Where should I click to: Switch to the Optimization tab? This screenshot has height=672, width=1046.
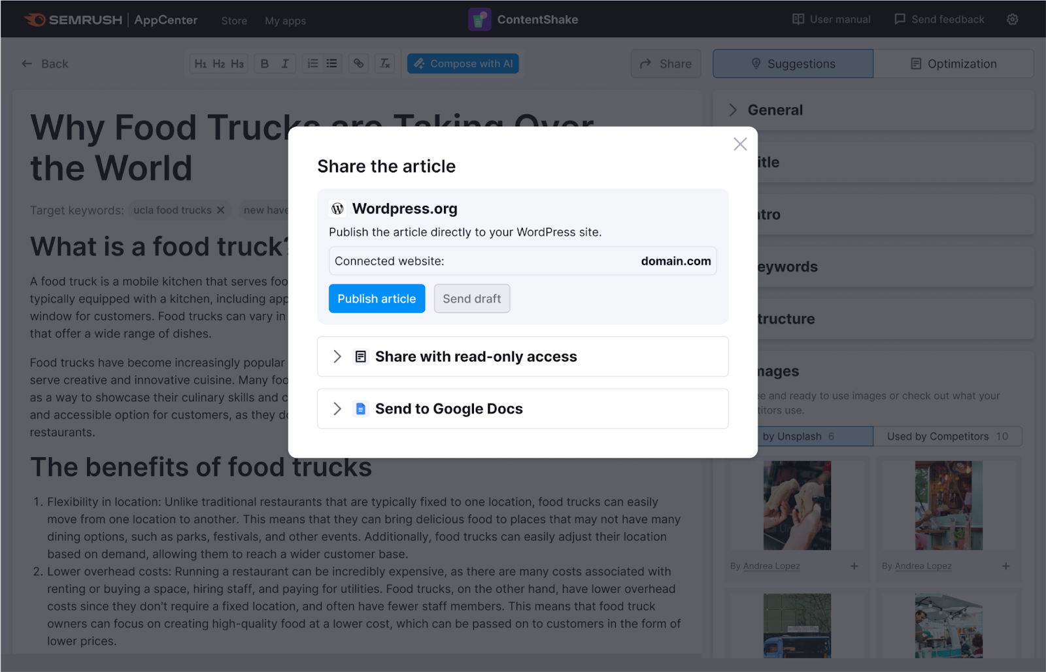click(953, 64)
